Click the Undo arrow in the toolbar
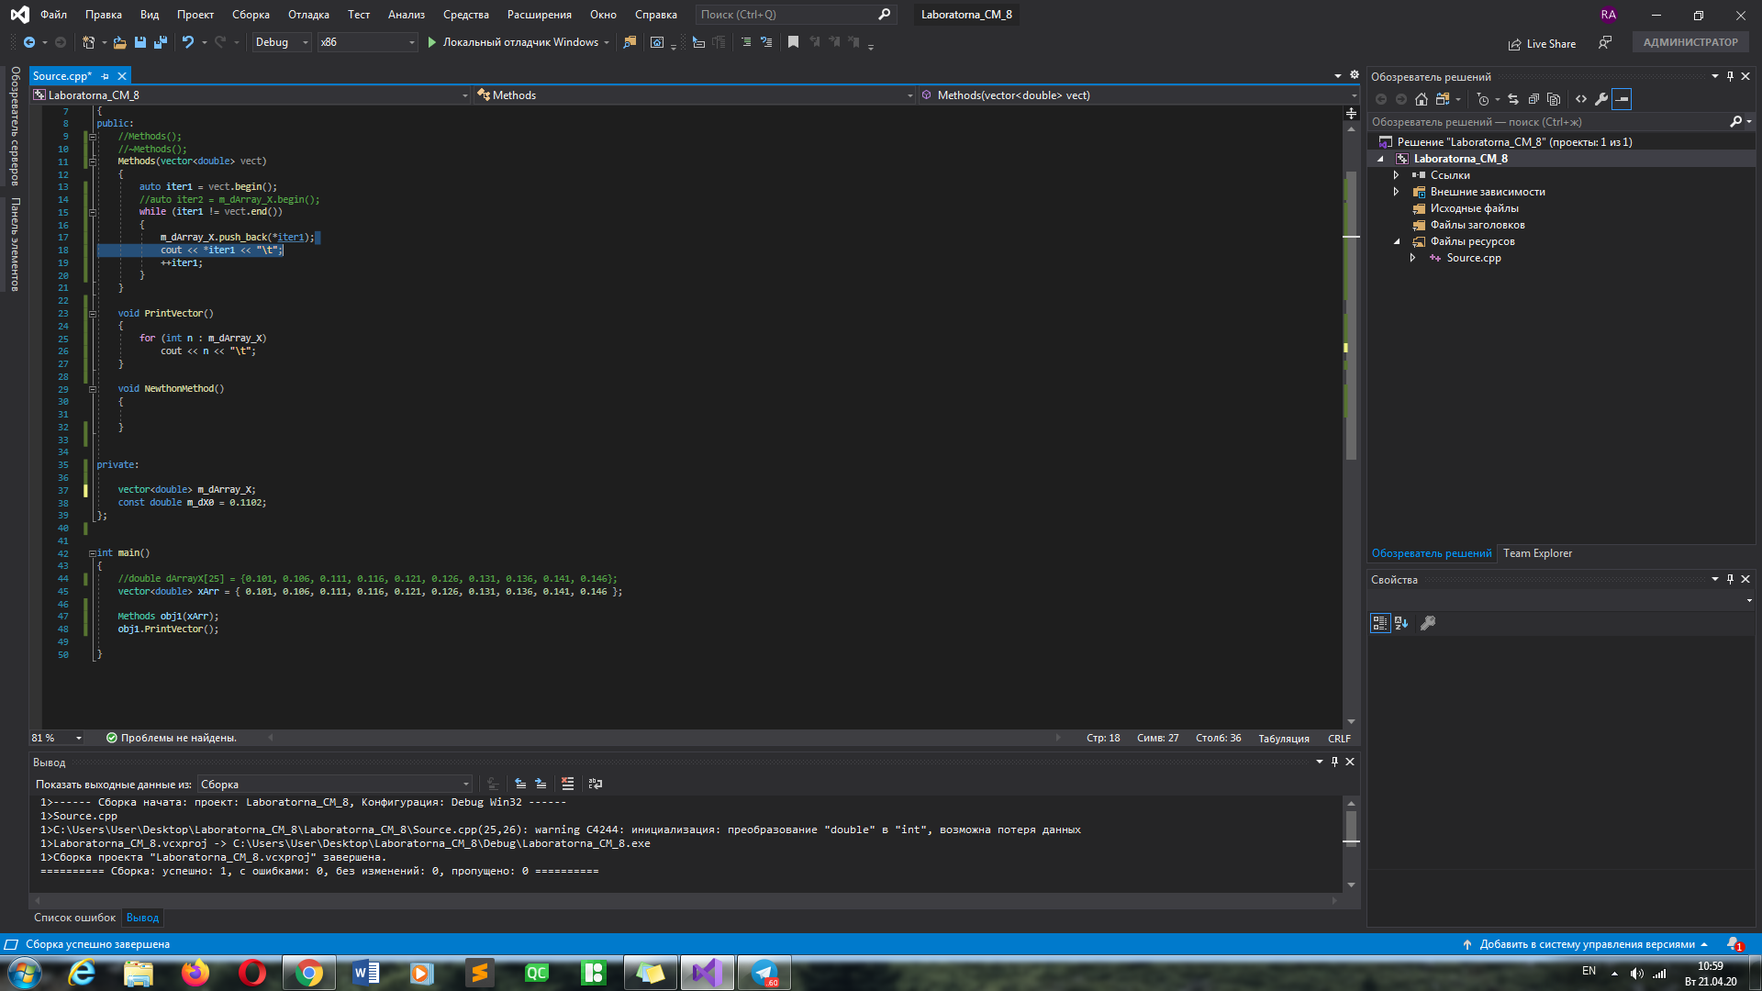Image resolution: width=1762 pixels, height=991 pixels. tap(188, 42)
